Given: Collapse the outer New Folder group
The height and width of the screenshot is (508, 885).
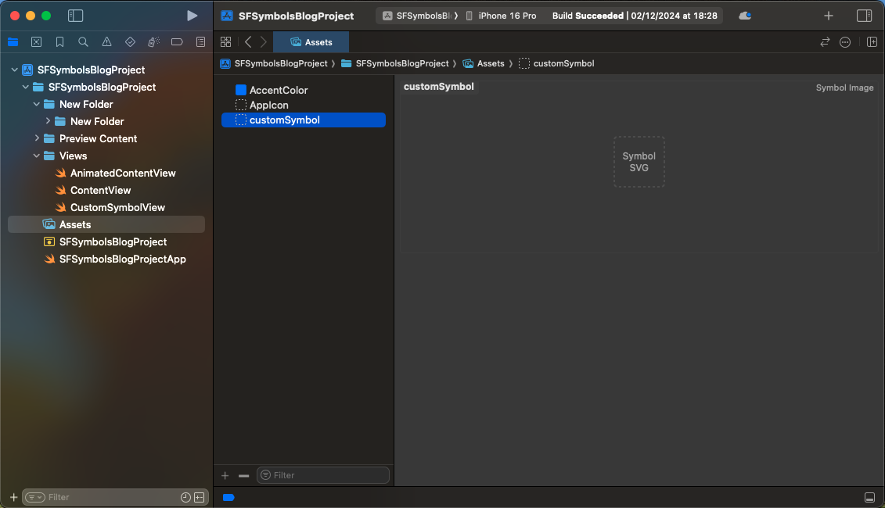Looking at the screenshot, I should (x=37, y=104).
